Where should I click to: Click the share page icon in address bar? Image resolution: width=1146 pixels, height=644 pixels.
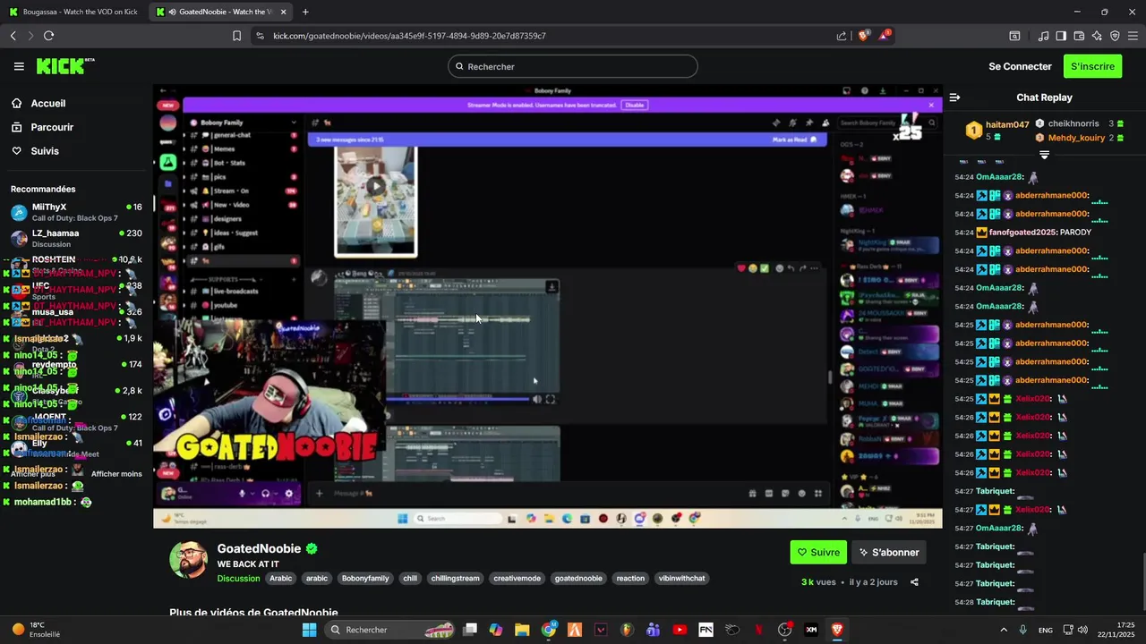[x=842, y=36]
